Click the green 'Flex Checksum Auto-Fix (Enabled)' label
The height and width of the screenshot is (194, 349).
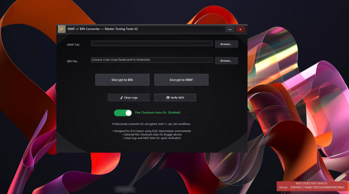click(158, 112)
